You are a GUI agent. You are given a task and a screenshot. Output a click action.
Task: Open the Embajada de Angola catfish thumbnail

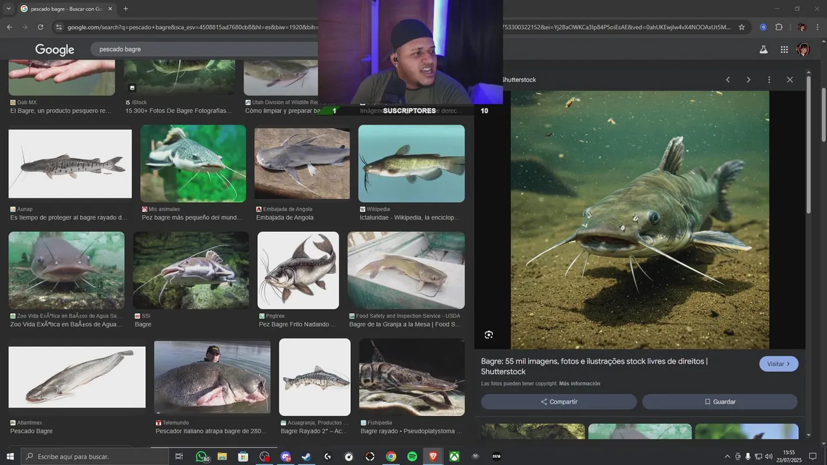(302, 163)
